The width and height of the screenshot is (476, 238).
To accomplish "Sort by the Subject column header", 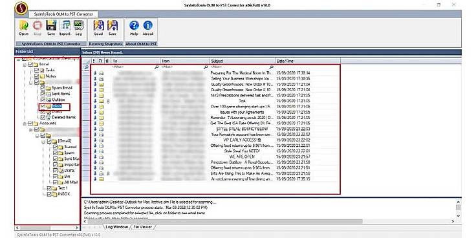I will click(243, 61).
